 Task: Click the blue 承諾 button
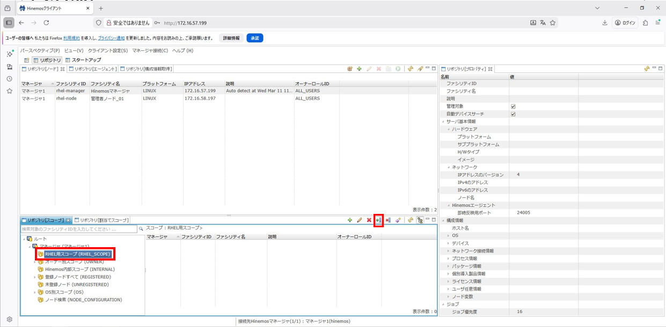(255, 38)
